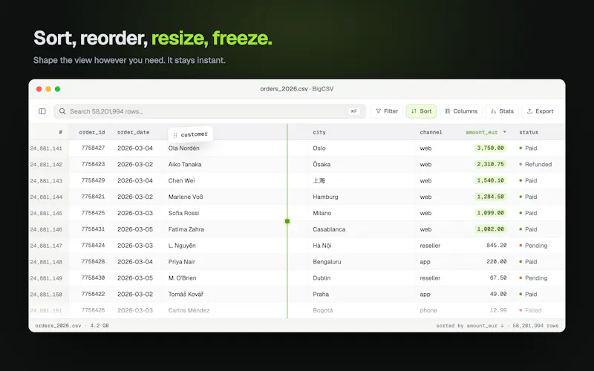Click row number 24,881,146
This screenshot has height=371, width=594.
46,229
